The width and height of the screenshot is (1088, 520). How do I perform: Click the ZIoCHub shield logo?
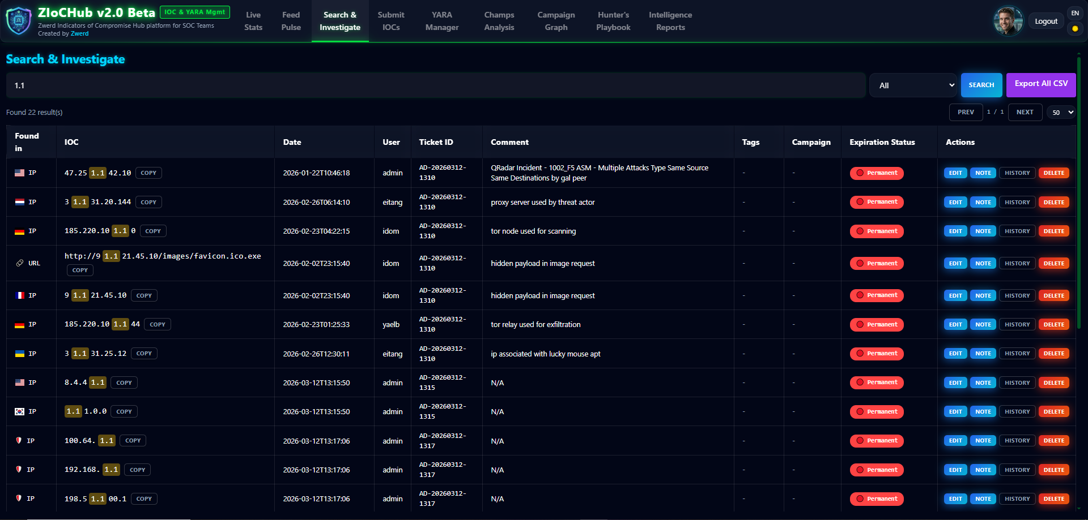click(19, 21)
